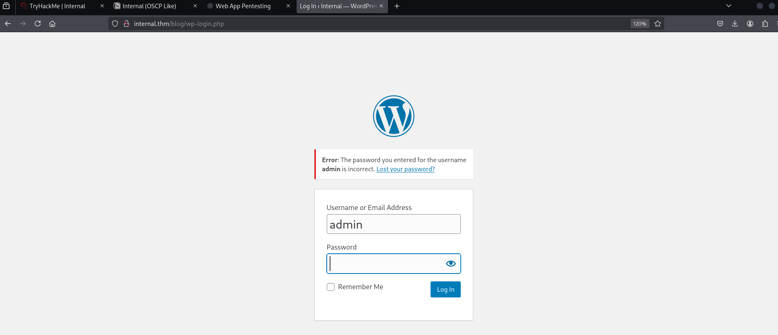Image resolution: width=778 pixels, height=335 pixels.
Task: Bookmark this page with the star icon
Action: [658, 24]
